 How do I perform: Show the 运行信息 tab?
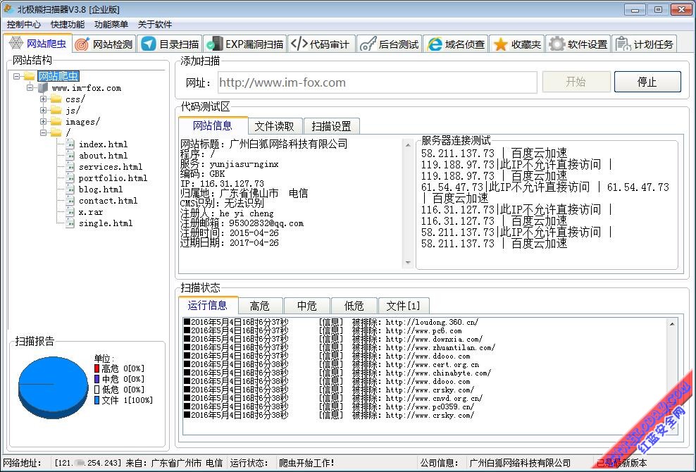click(x=208, y=305)
